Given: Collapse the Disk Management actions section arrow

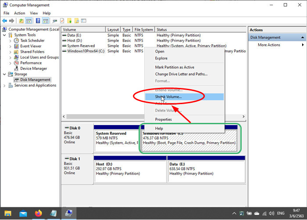Looking at the screenshot, I should 303,37.
